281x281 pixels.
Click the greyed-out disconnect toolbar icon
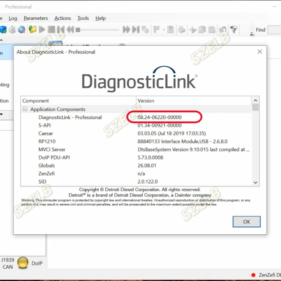[x=12, y=30]
